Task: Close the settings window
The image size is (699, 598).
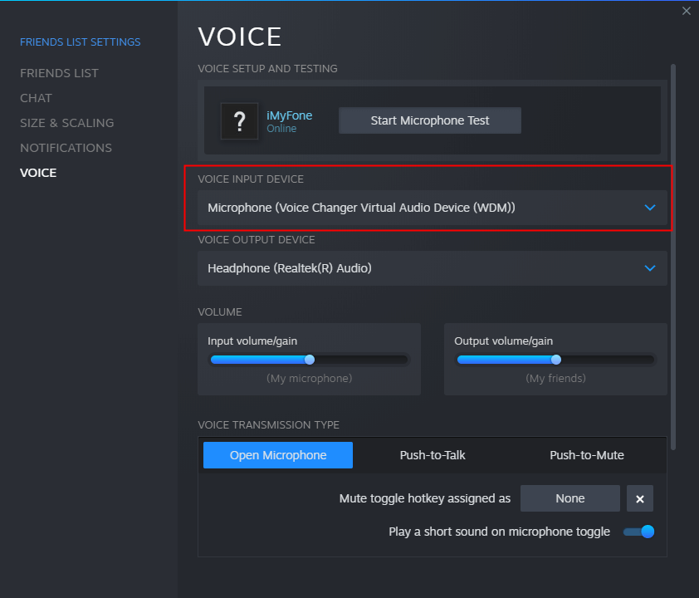Action: [686, 11]
